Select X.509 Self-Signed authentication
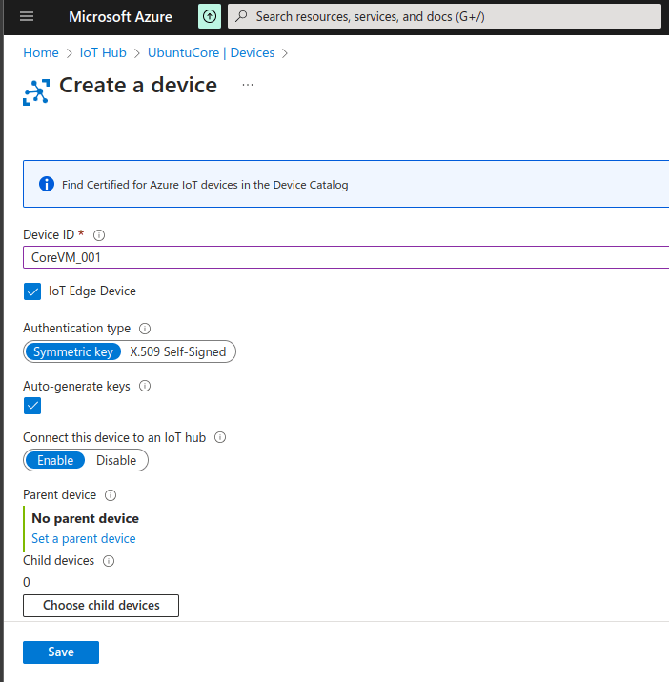Viewport: 669px width, 682px height. coord(177,351)
